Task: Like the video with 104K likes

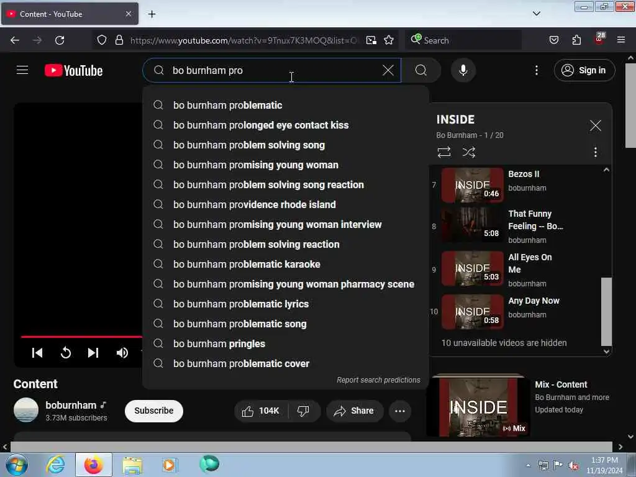Action: [261, 411]
